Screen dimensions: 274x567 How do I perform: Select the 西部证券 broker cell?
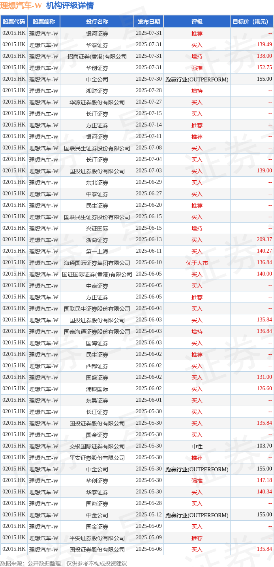point(97,366)
